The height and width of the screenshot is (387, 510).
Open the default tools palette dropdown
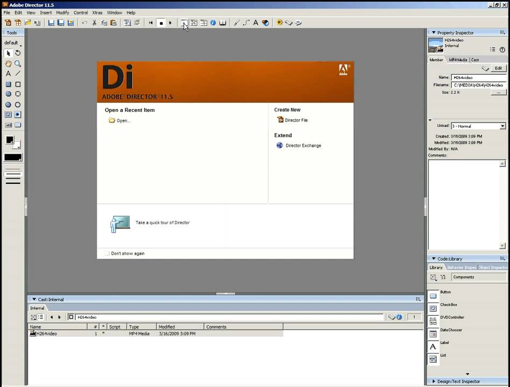coord(13,43)
